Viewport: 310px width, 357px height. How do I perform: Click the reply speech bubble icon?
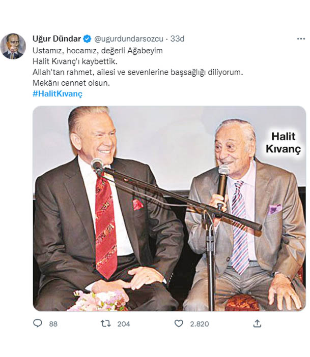[38, 323]
